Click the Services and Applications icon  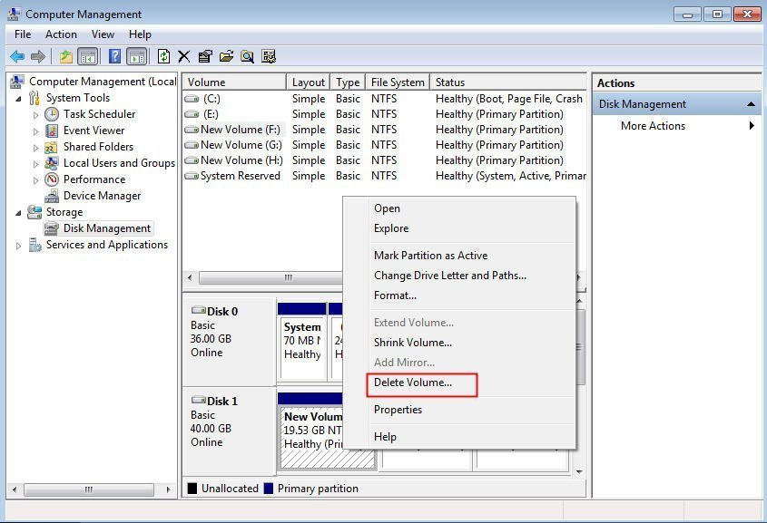click(x=34, y=245)
